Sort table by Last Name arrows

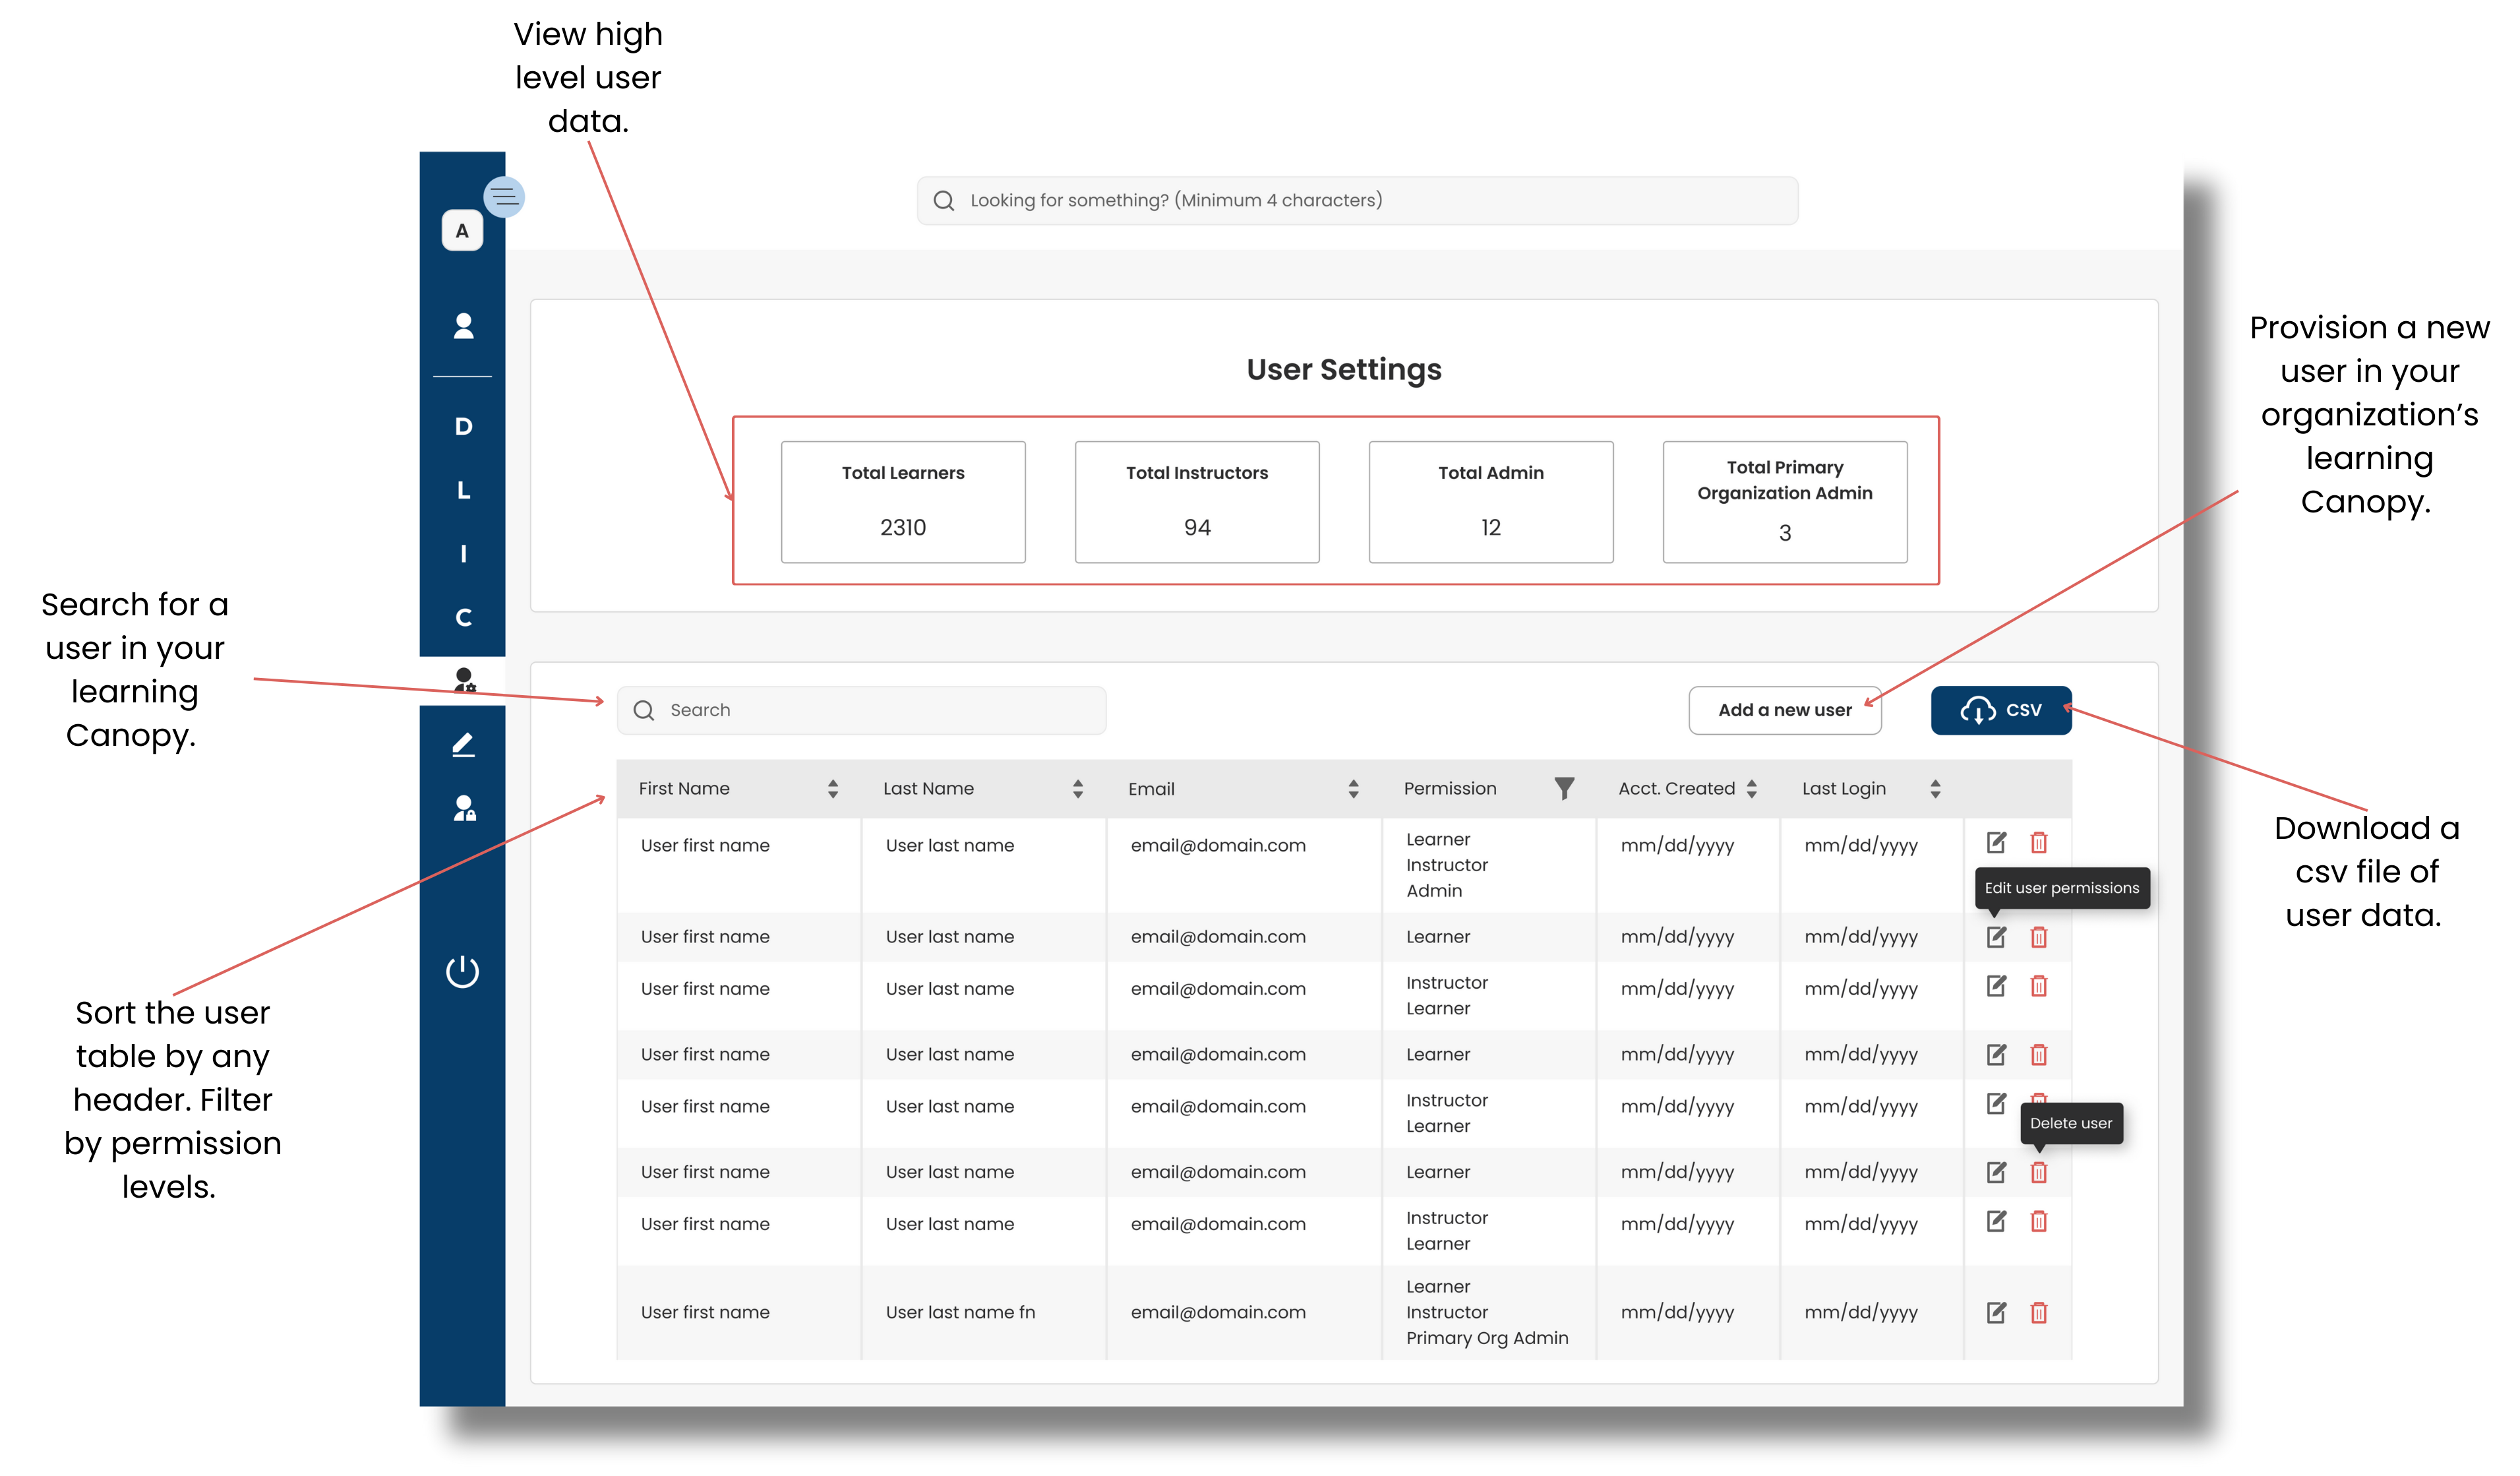(x=1077, y=789)
